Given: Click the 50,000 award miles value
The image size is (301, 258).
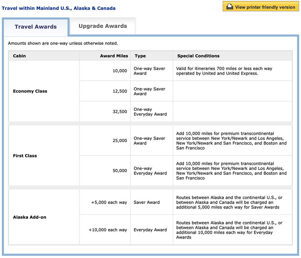Looking at the screenshot, I should tap(120, 171).
